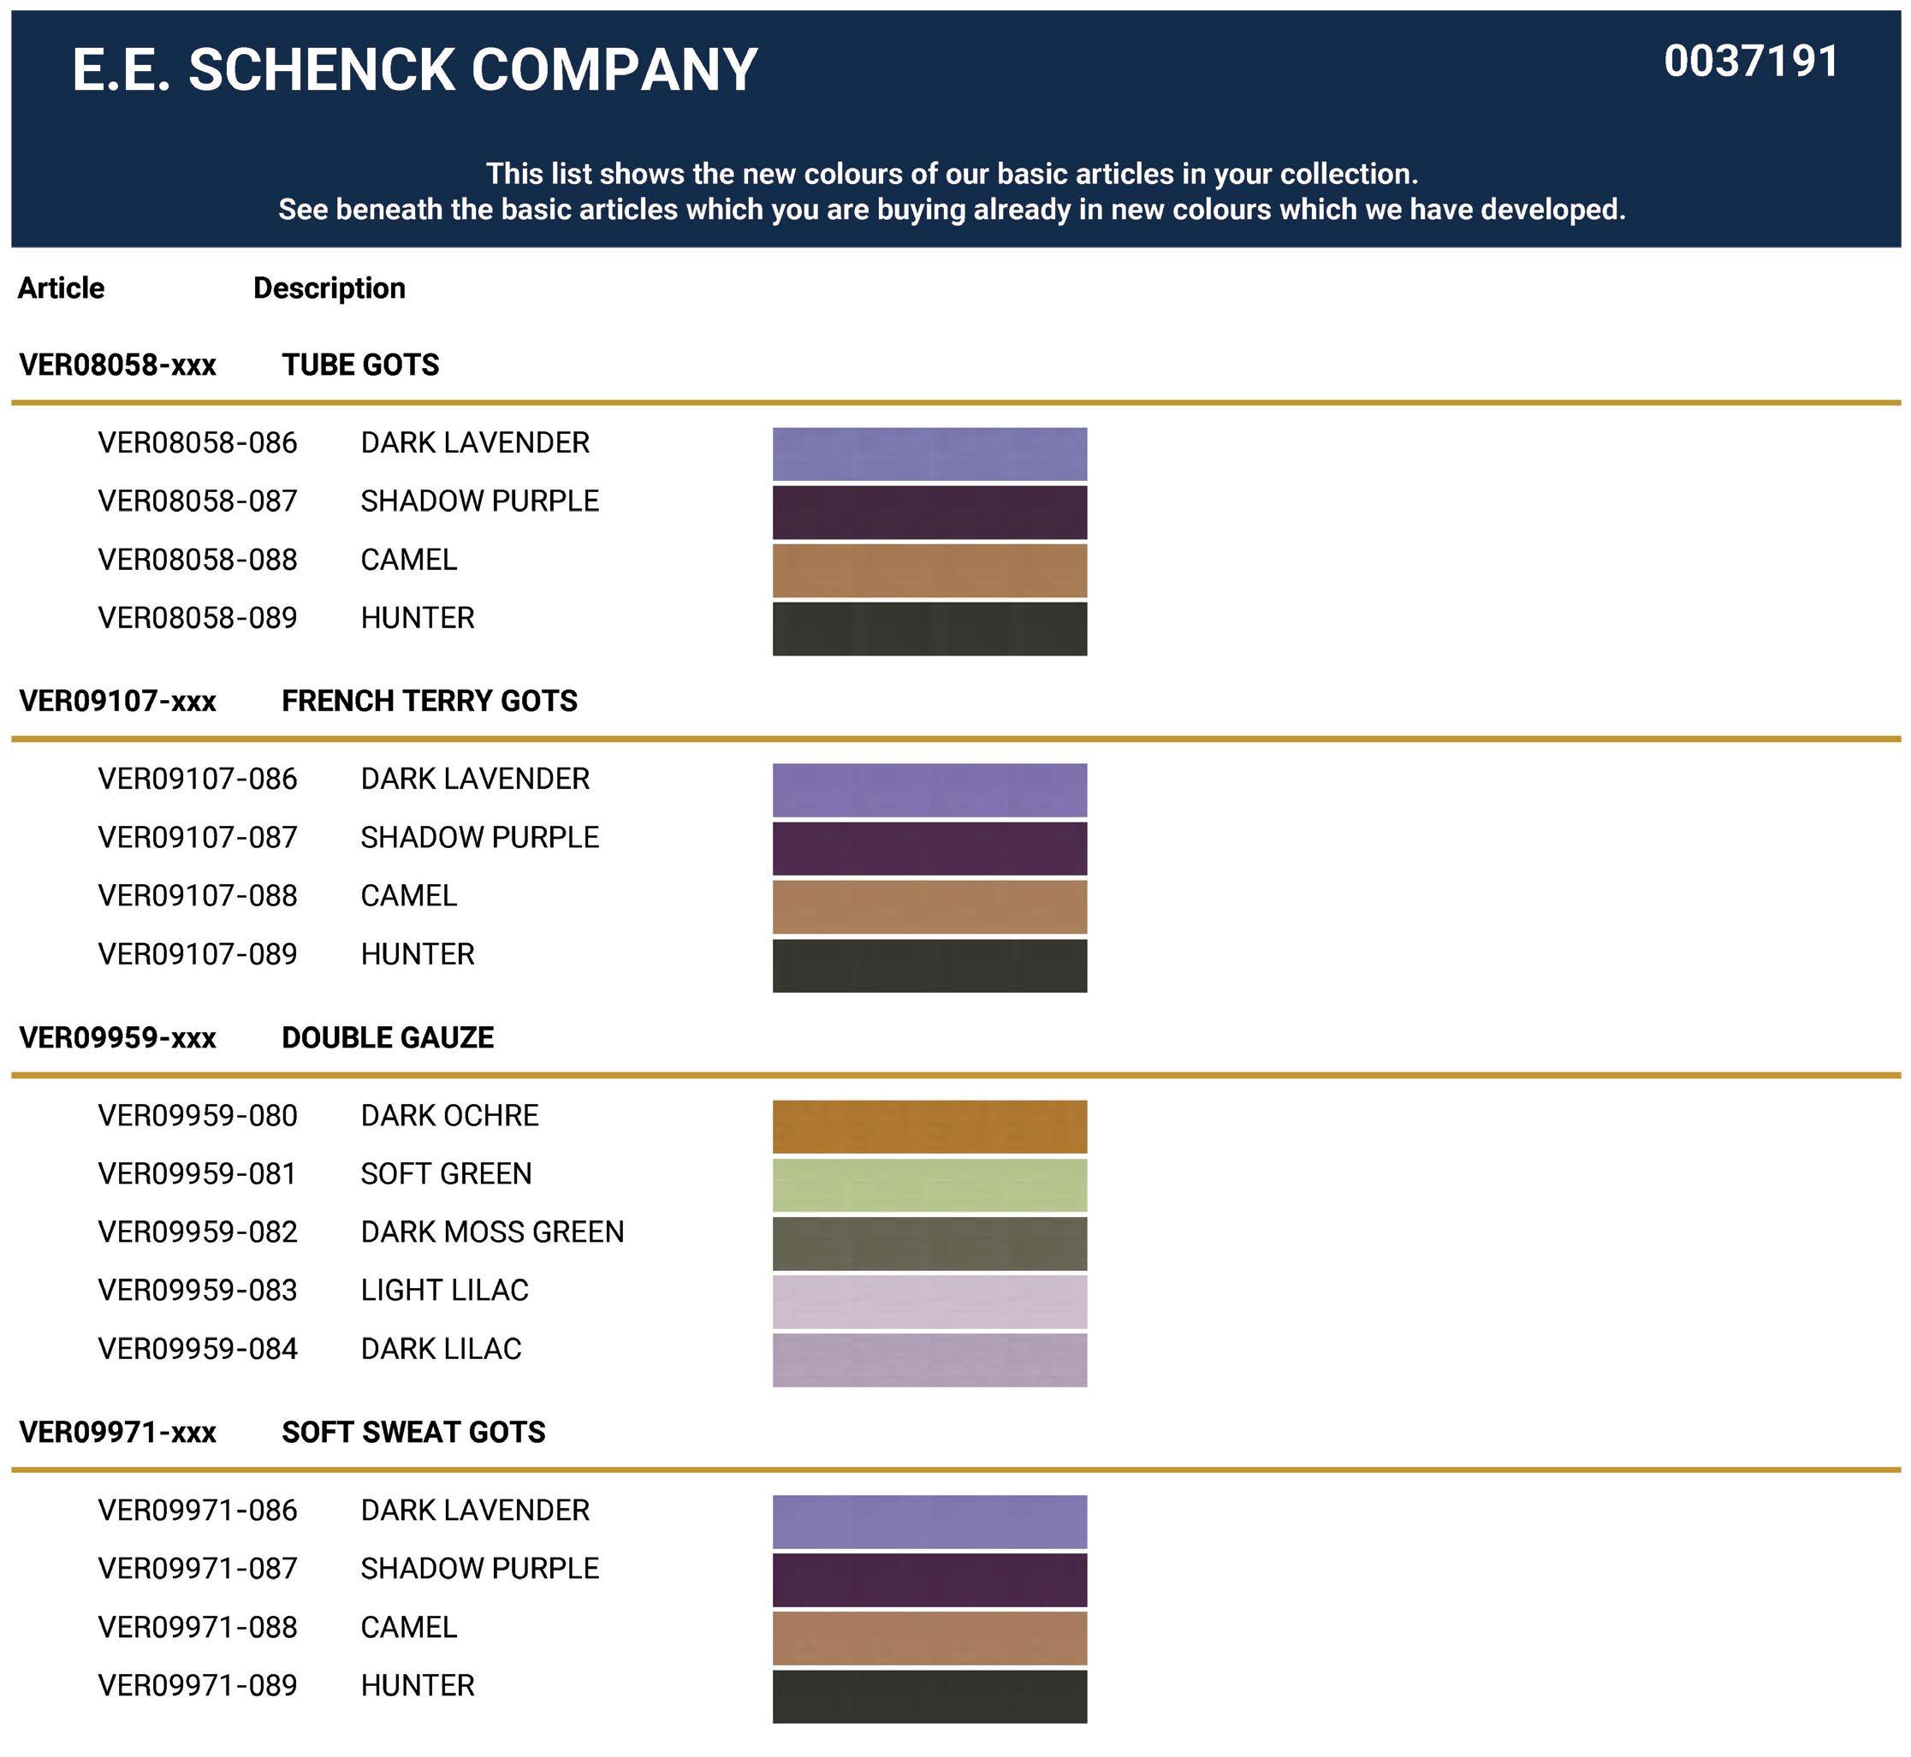Viewport: 1911px width, 1757px height.
Task: Pick the Hunter swatch under French Terry Gots
Action: [929, 965]
